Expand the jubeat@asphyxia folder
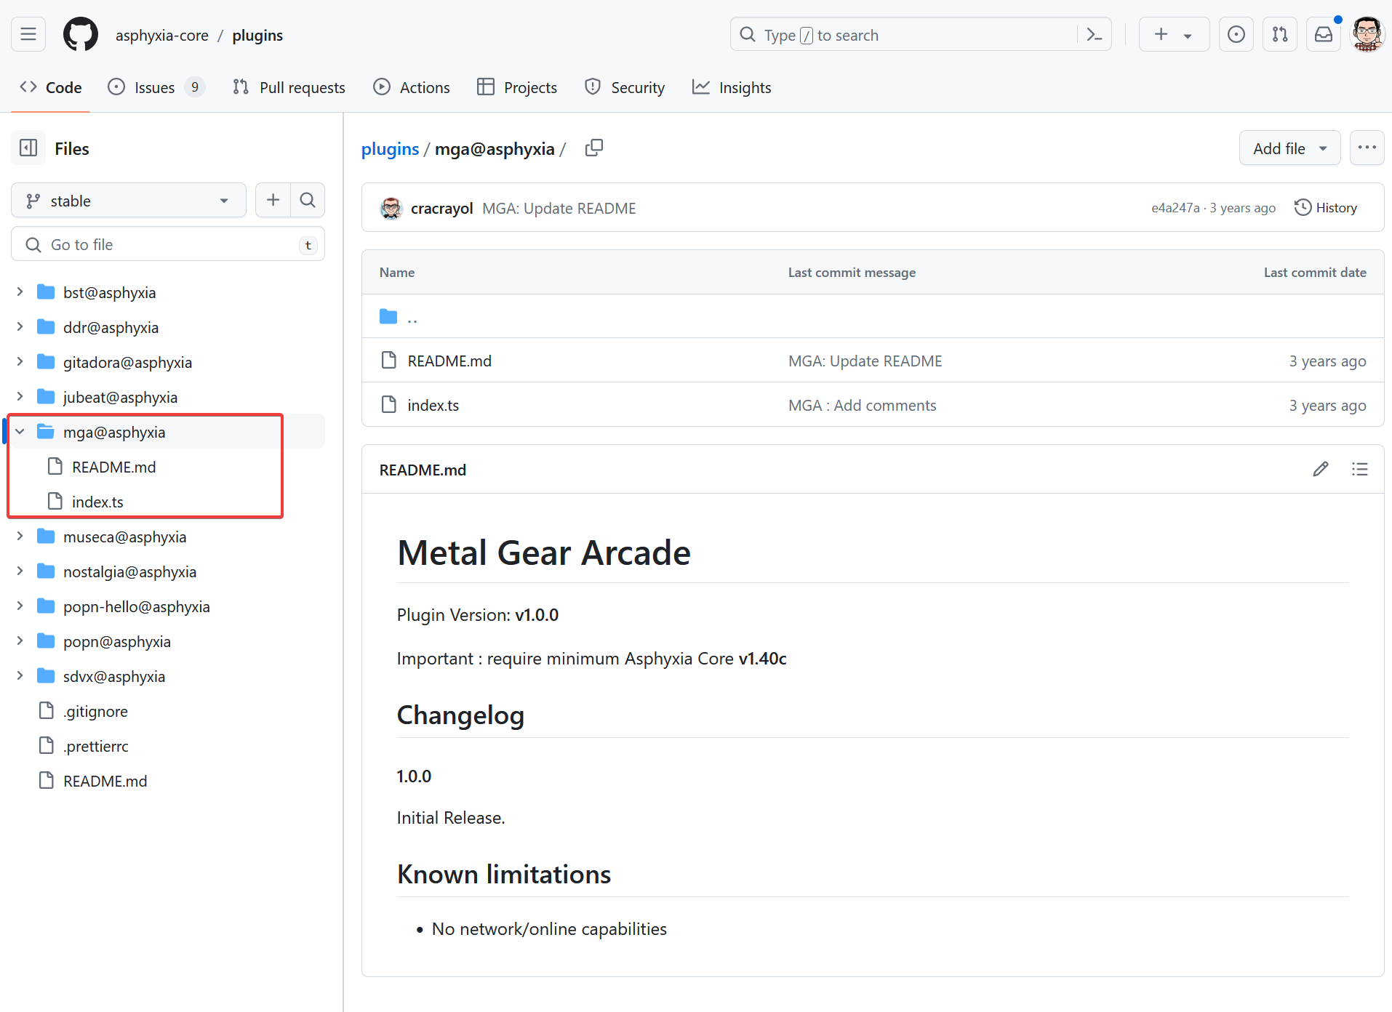Screen dimensions: 1392x1012 coord(20,397)
